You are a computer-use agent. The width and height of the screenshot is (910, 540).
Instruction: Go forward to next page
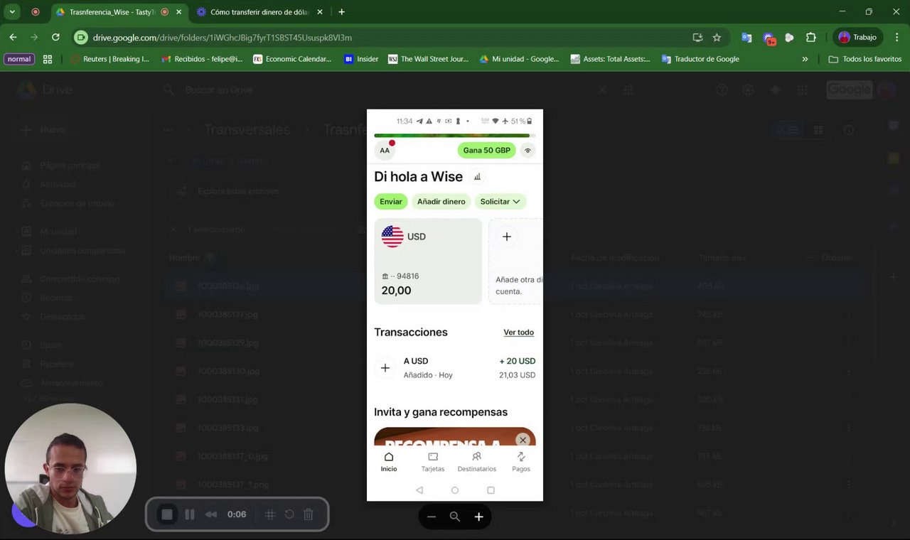[34, 37]
